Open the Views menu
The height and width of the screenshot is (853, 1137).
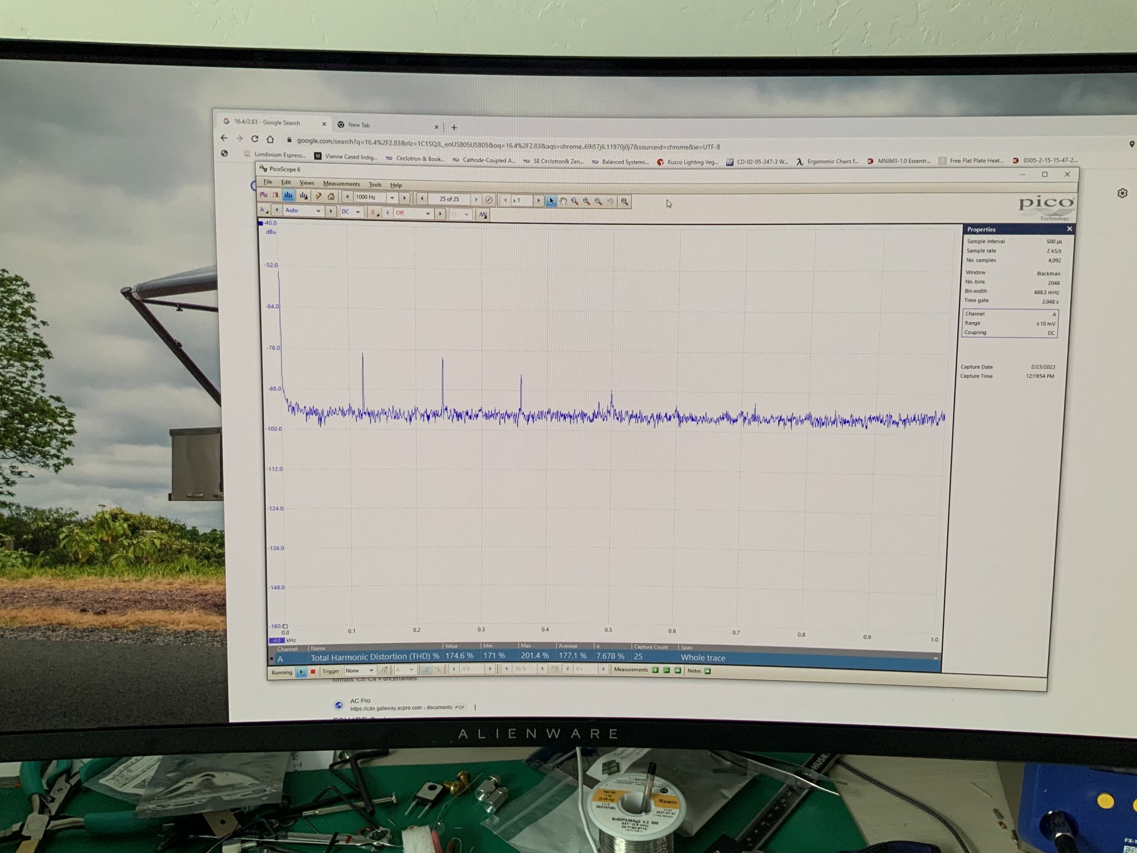click(x=307, y=183)
